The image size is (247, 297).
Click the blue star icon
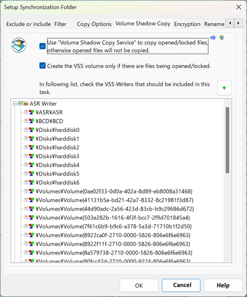click(x=213, y=38)
